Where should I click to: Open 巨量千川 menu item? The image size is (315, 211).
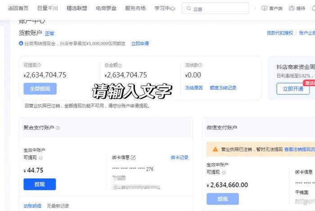tap(47, 8)
